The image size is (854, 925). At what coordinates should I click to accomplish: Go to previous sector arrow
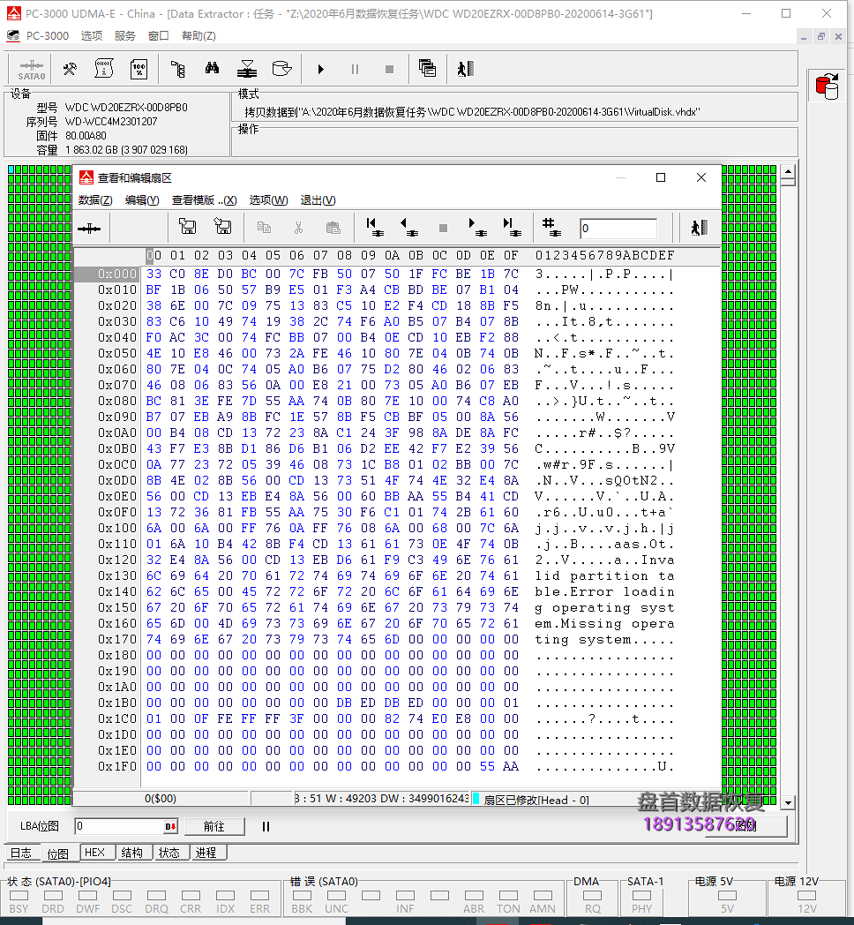pyautogui.click(x=408, y=228)
